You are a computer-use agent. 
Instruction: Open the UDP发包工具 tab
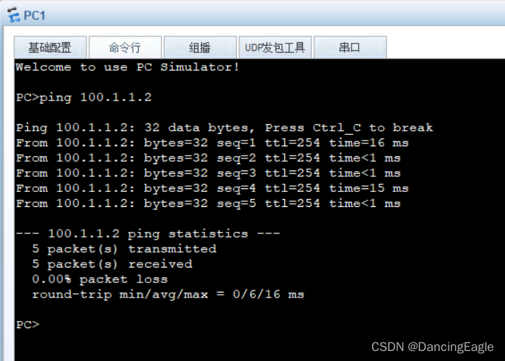tap(275, 48)
